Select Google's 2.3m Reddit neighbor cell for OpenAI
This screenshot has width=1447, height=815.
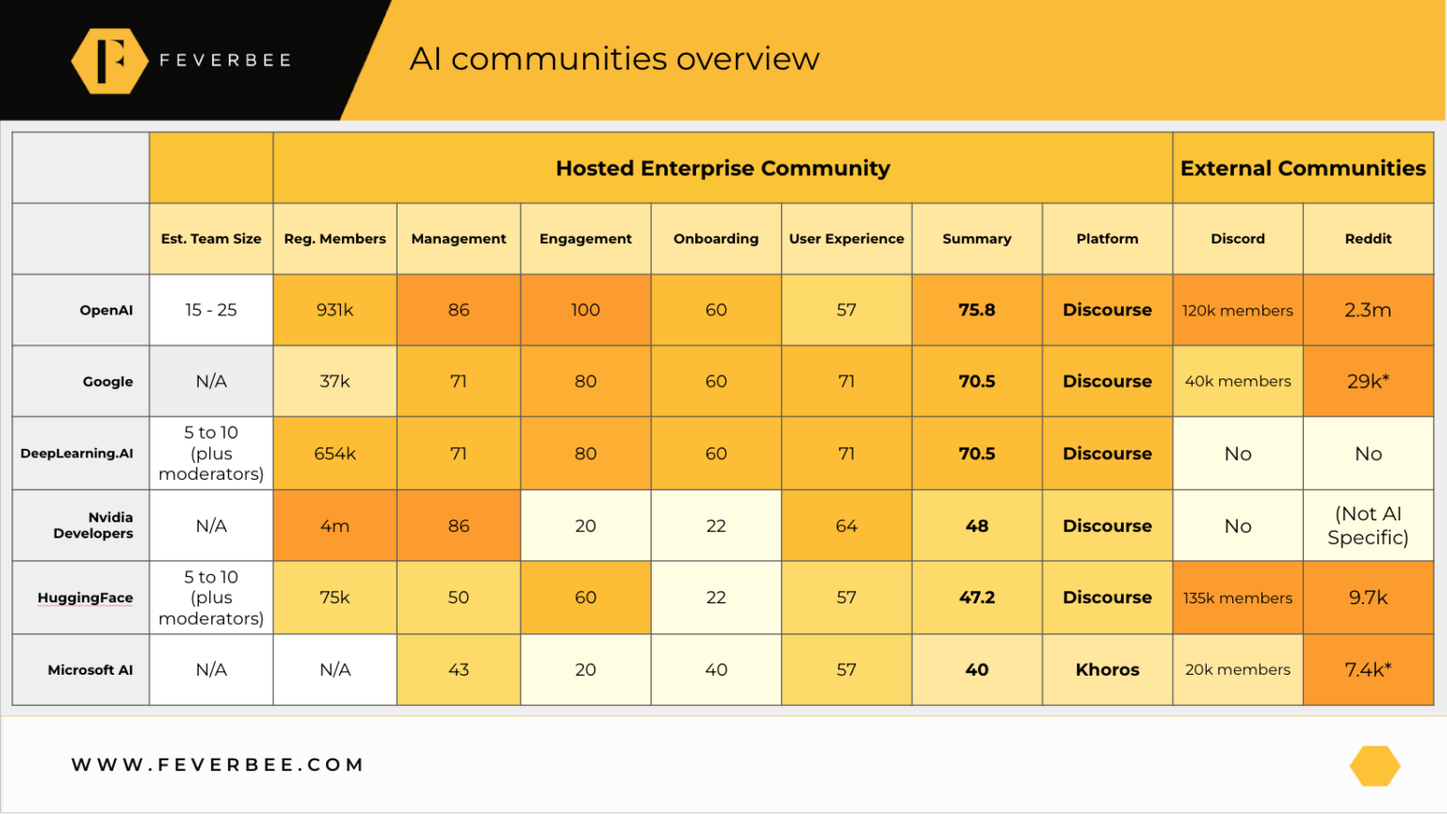click(x=1368, y=310)
